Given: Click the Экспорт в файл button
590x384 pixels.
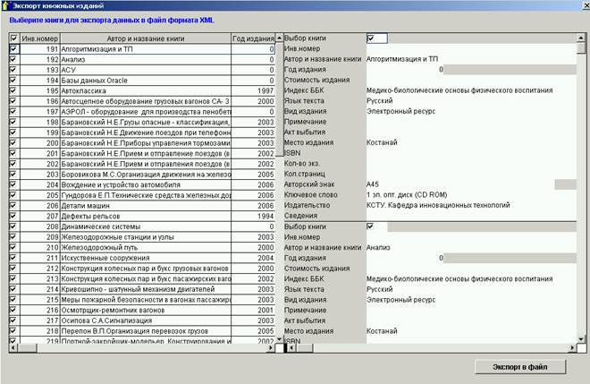Looking at the screenshot, I should 520,367.
